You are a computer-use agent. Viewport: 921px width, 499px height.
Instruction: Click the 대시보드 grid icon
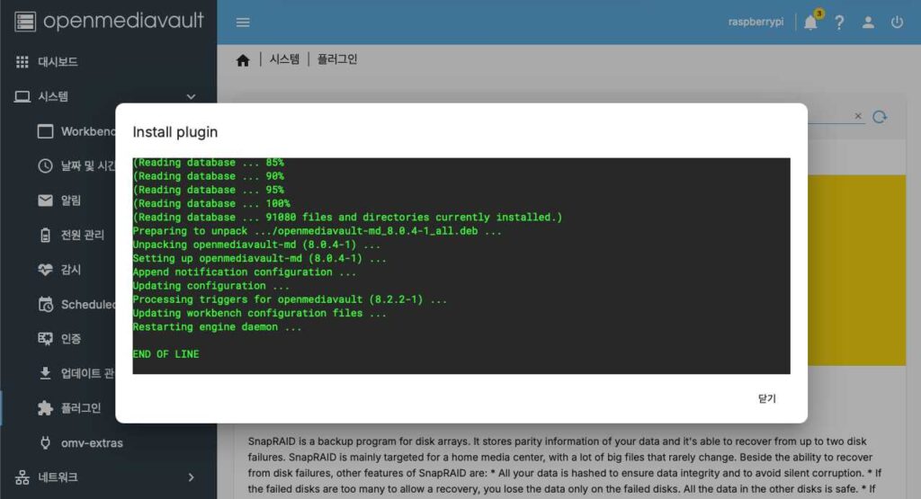click(x=22, y=62)
